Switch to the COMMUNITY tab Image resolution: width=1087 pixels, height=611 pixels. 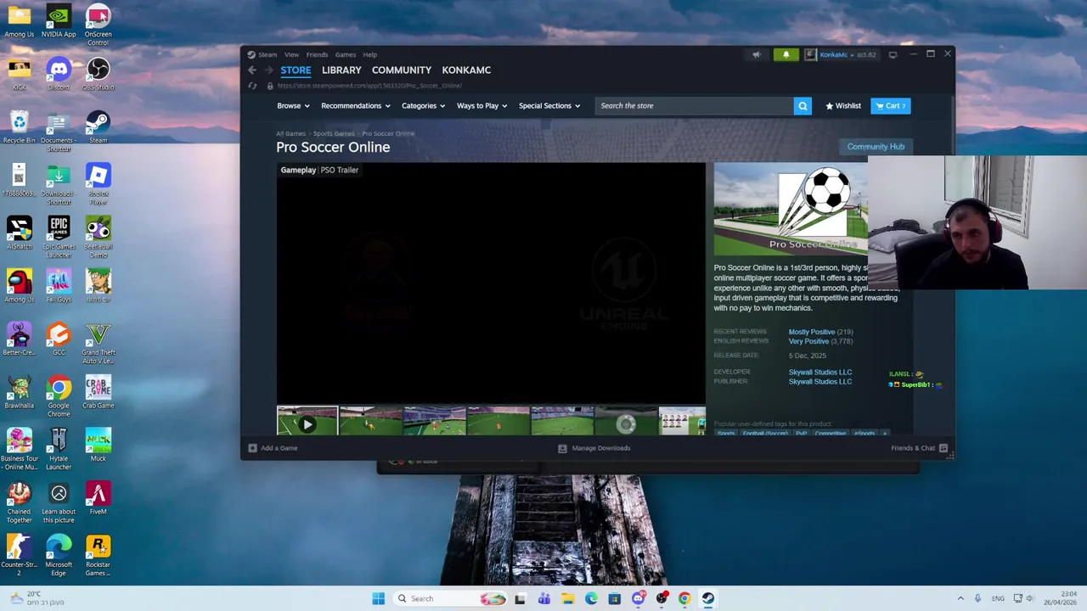(402, 70)
